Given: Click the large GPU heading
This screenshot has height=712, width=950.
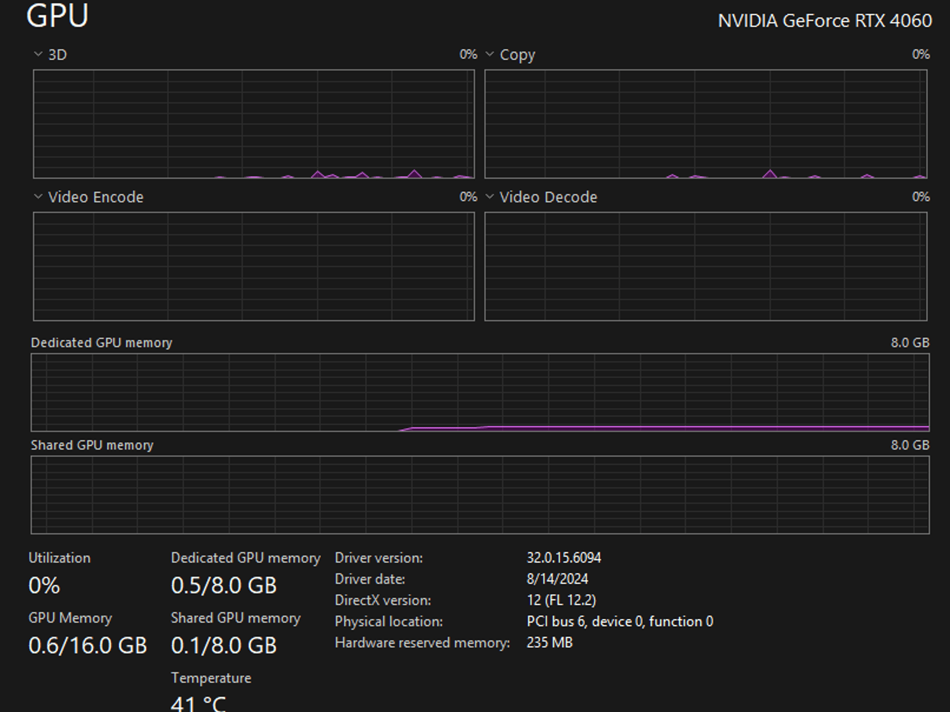Looking at the screenshot, I should (x=58, y=16).
